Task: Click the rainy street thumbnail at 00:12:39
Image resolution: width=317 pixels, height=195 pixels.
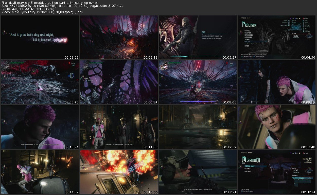Action: click(198, 127)
